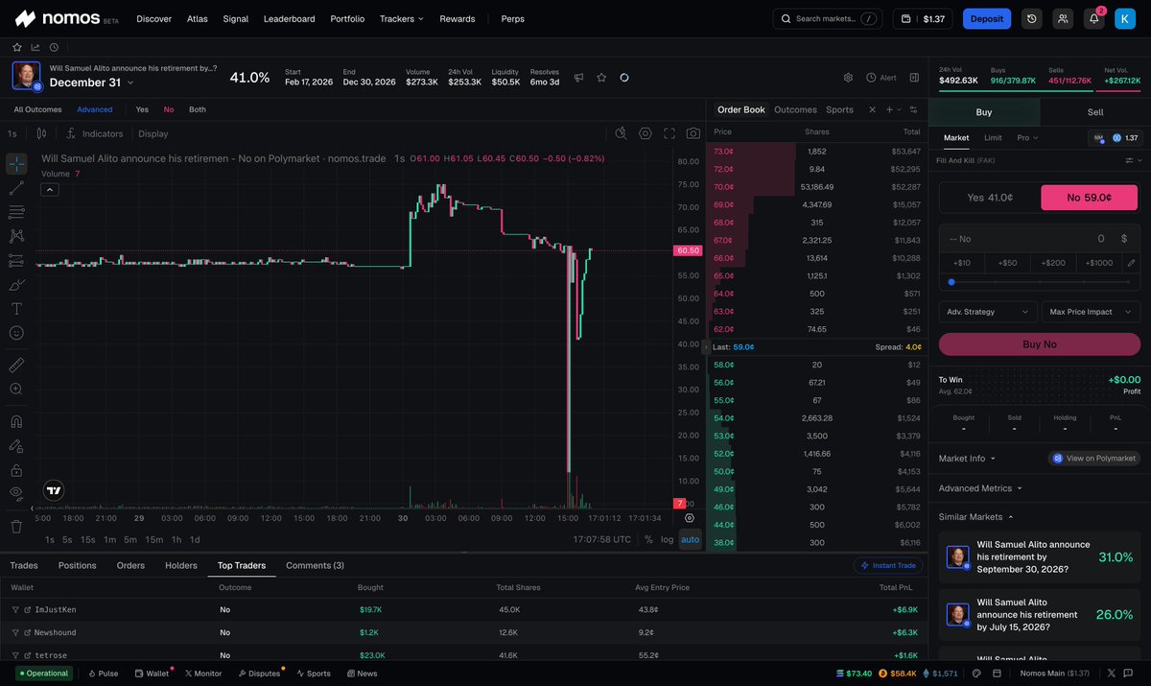Enter fullscreen chart mode
The image size is (1151, 686).
click(x=669, y=133)
